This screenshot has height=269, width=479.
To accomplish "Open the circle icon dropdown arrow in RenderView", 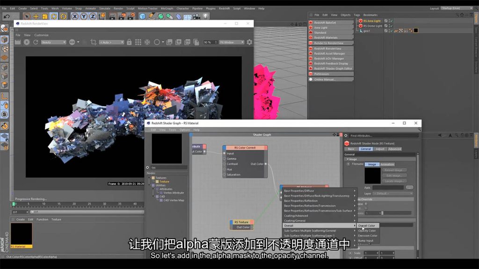I will 163,42.
